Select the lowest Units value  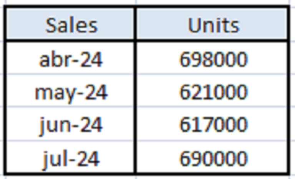click(213, 125)
